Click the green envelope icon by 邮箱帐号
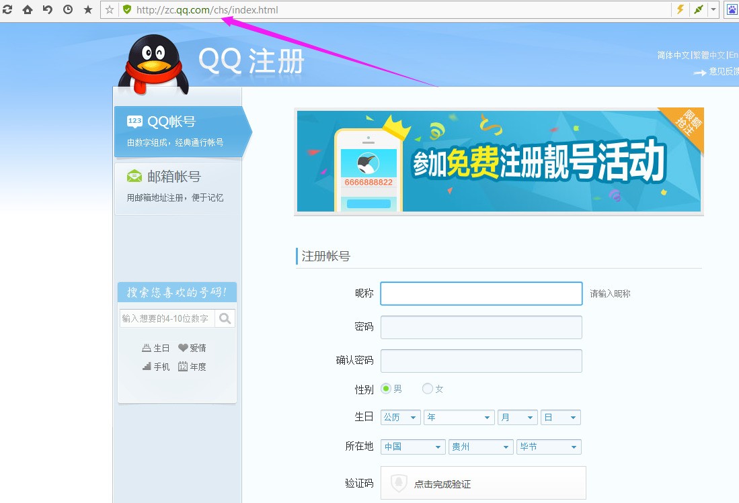The image size is (739, 503). click(x=134, y=177)
